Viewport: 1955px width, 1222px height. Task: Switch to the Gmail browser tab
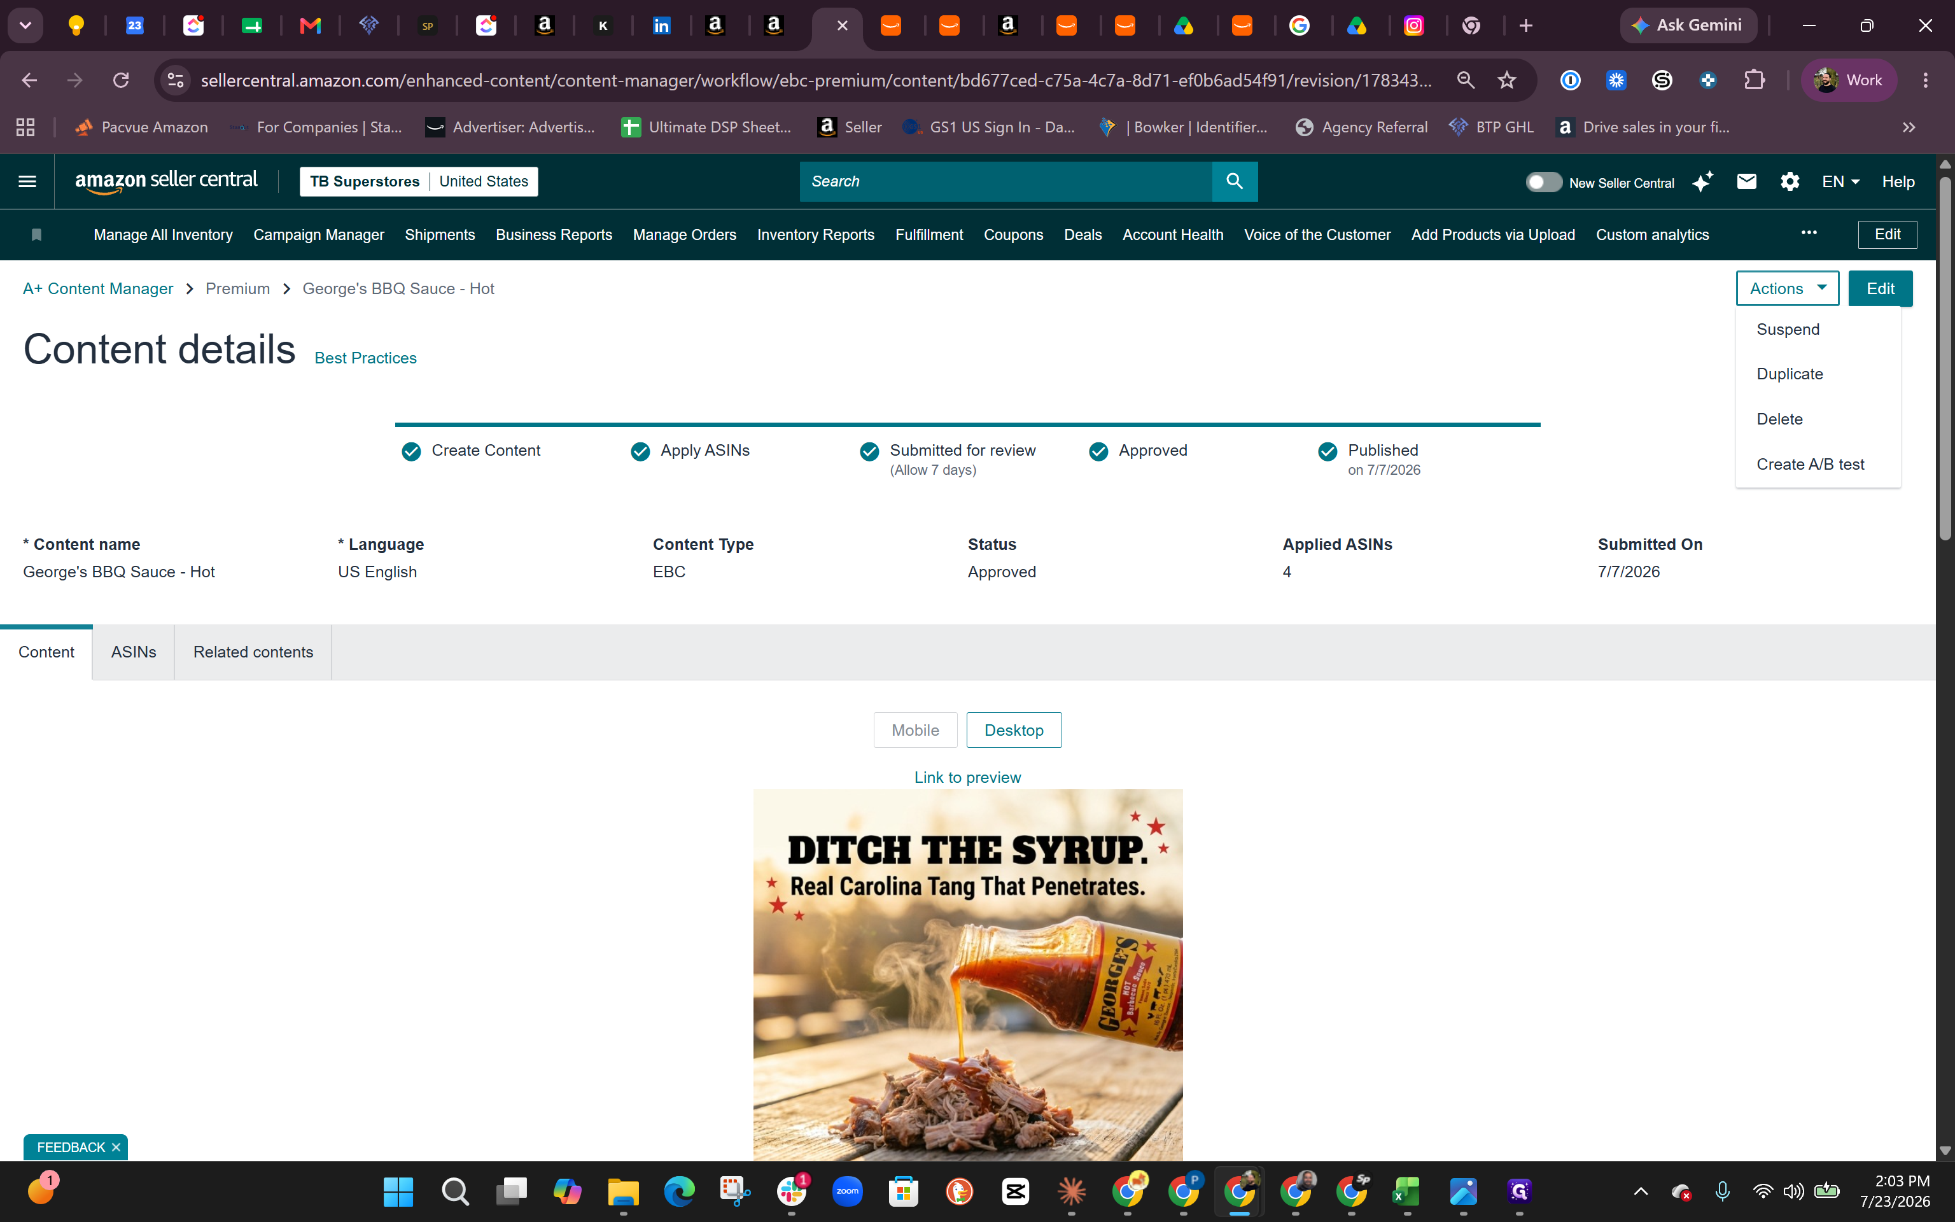pos(310,26)
